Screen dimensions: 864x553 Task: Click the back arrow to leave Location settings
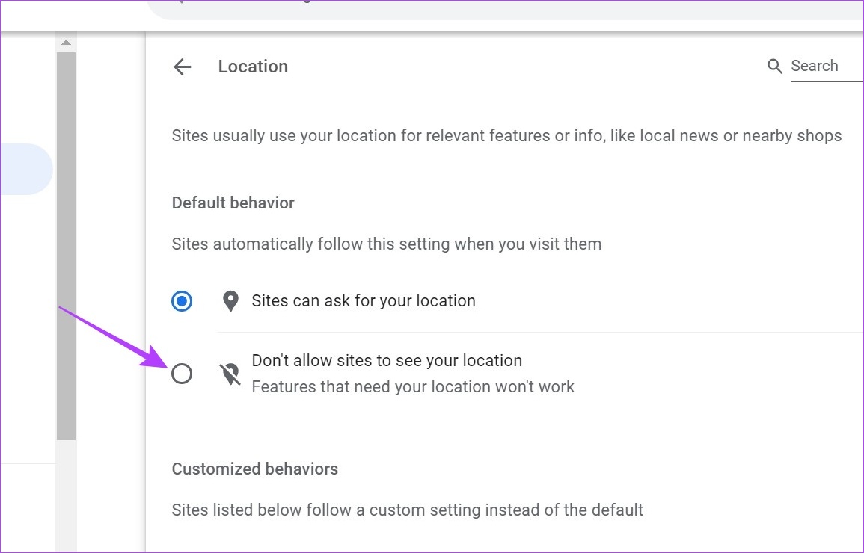[182, 67]
